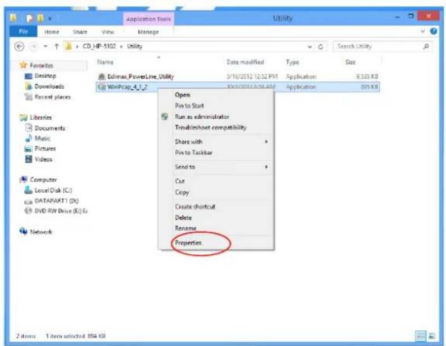Choose Open from the context menu

coord(182,95)
